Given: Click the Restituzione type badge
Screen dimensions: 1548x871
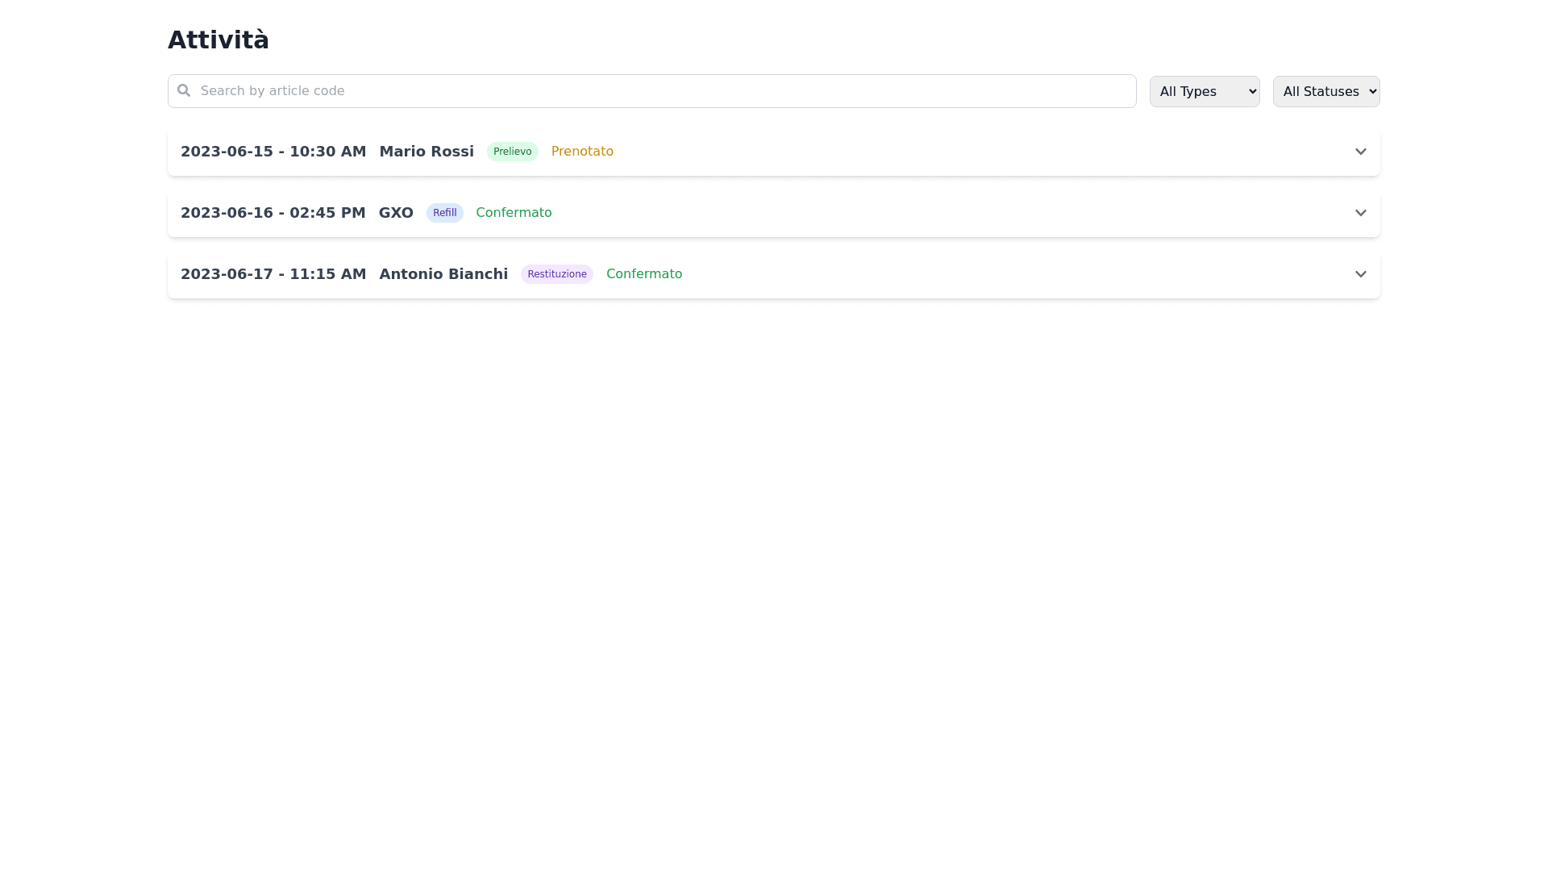Looking at the screenshot, I should click(556, 274).
